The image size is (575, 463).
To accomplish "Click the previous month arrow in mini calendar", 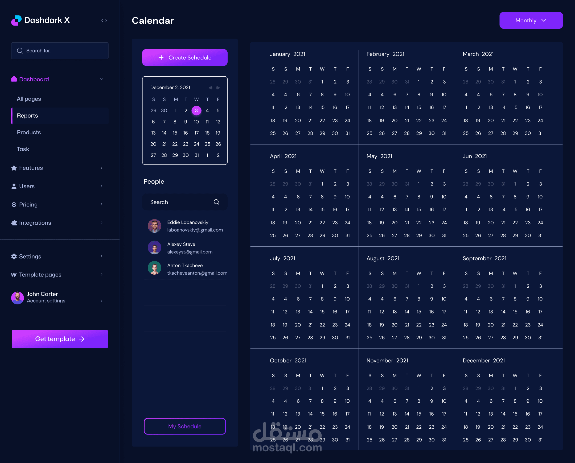I will click(x=211, y=88).
